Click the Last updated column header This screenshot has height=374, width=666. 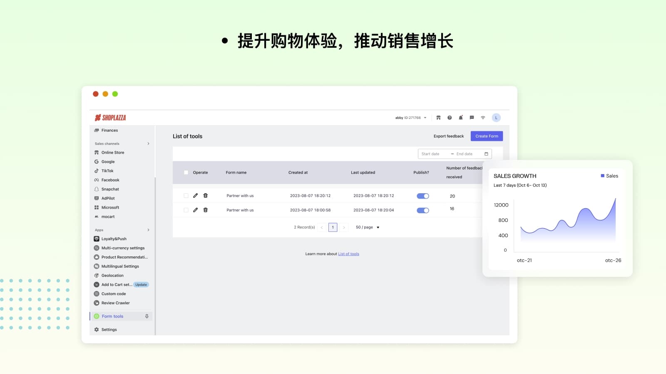tap(363, 172)
